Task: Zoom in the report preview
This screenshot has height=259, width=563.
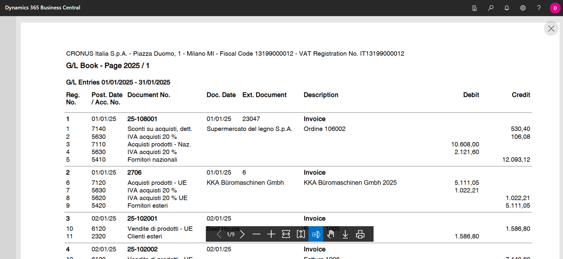Action: pos(271,234)
